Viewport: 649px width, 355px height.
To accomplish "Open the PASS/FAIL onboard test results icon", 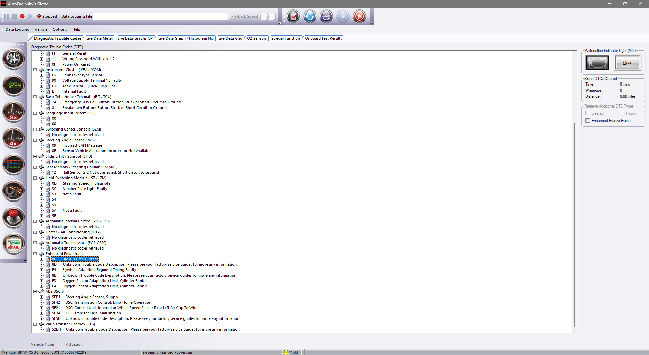I will (14, 244).
